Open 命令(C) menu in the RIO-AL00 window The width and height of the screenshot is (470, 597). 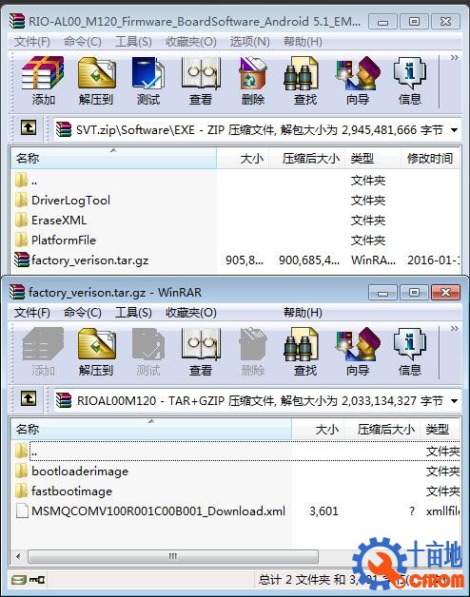coord(83,41)
